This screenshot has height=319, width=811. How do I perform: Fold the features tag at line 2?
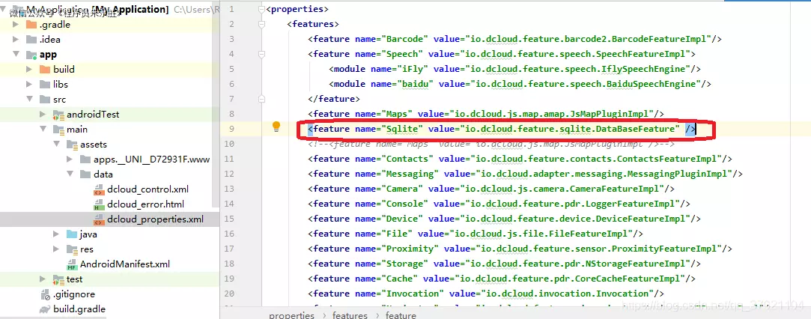(x=261, y=24)
